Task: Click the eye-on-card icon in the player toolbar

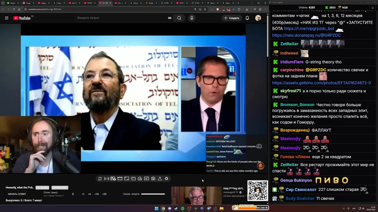Action: pos(113,179)
